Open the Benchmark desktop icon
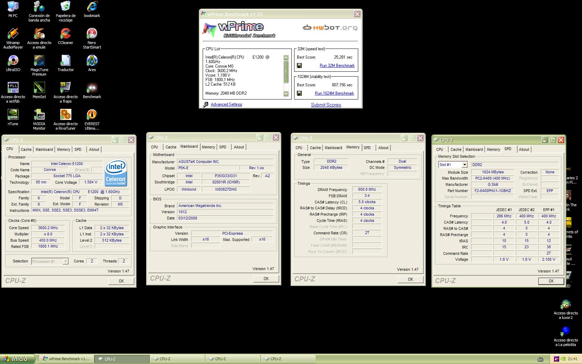Image resolution: width=582 pixels, height=364 pixels. tap(92, 90)
